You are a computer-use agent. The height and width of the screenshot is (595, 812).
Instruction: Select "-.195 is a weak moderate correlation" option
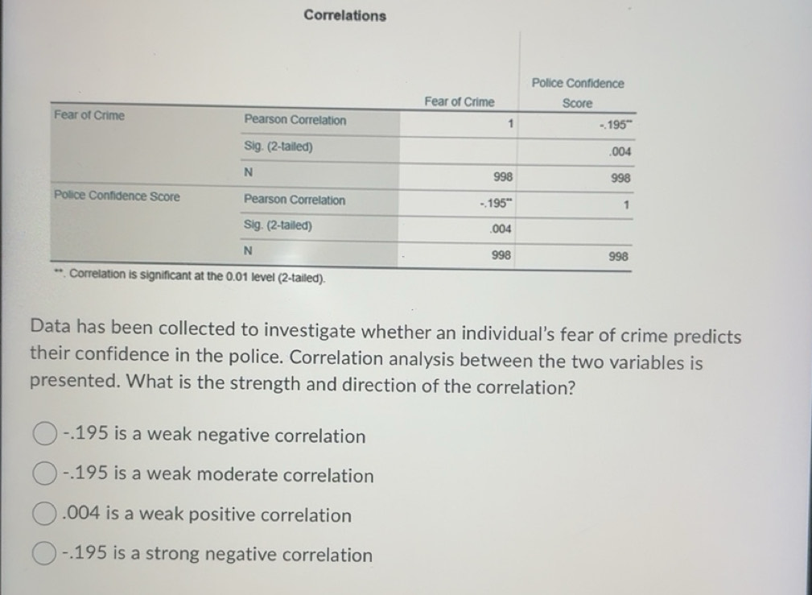(x=44, y=474)
